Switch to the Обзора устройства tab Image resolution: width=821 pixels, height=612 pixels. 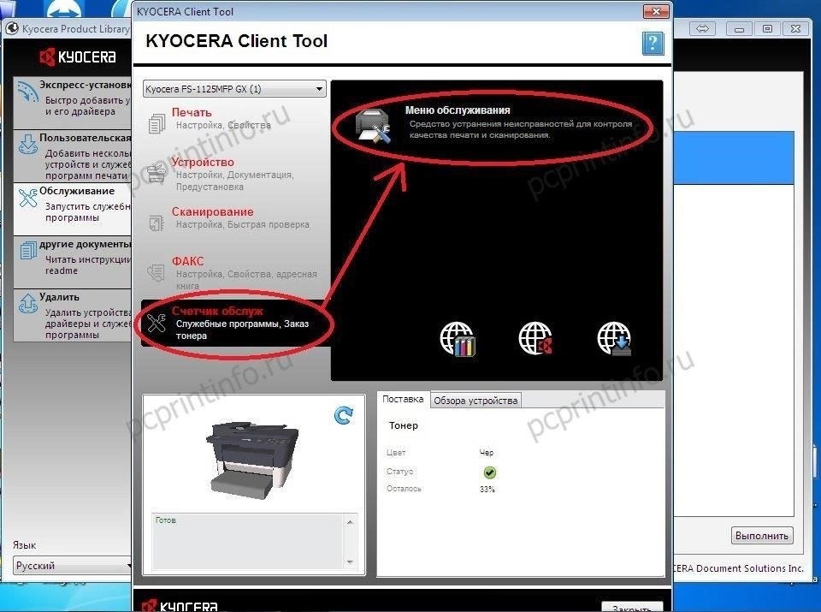point(475,401)
